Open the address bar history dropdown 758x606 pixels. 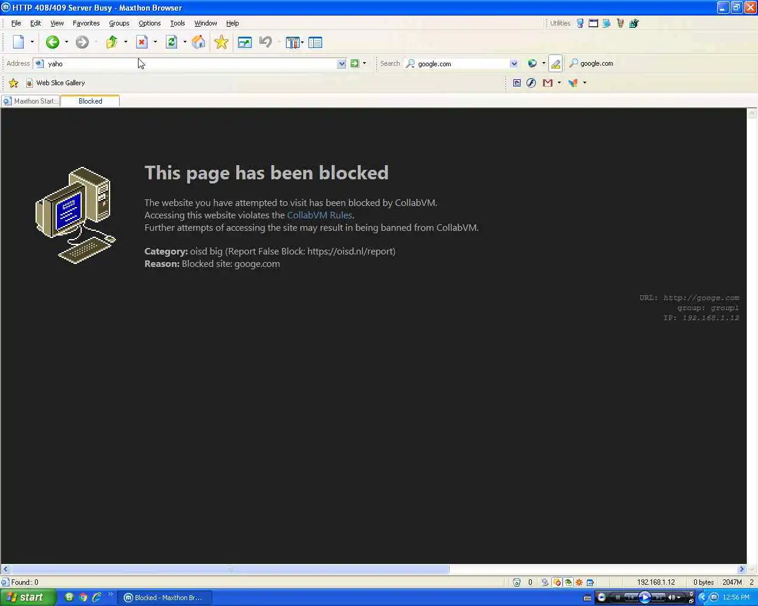(x=342, y=63)
